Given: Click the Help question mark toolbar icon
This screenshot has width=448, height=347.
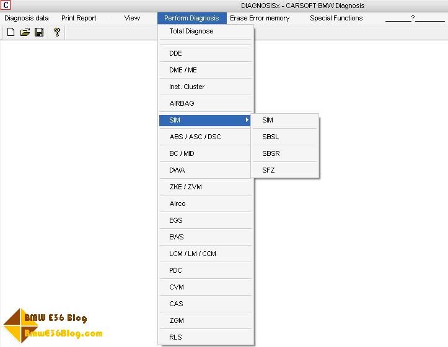Looking at the screenshot, I should [x=57, y=32].
